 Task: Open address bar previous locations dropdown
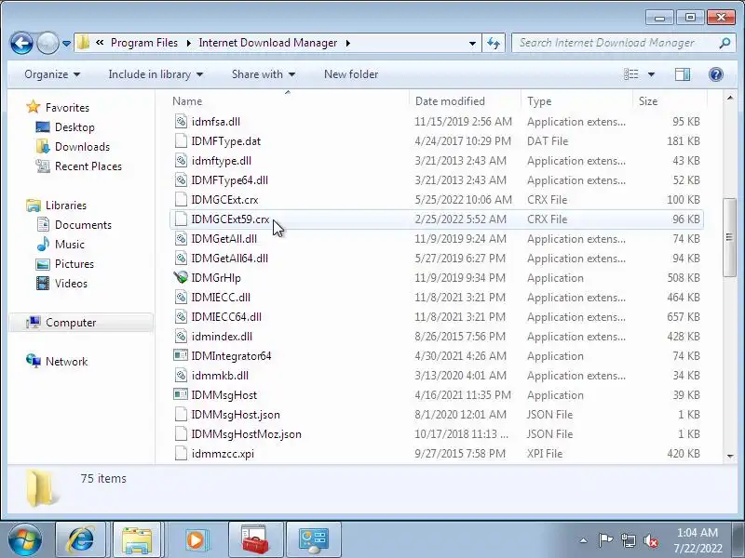pos(472,43)
